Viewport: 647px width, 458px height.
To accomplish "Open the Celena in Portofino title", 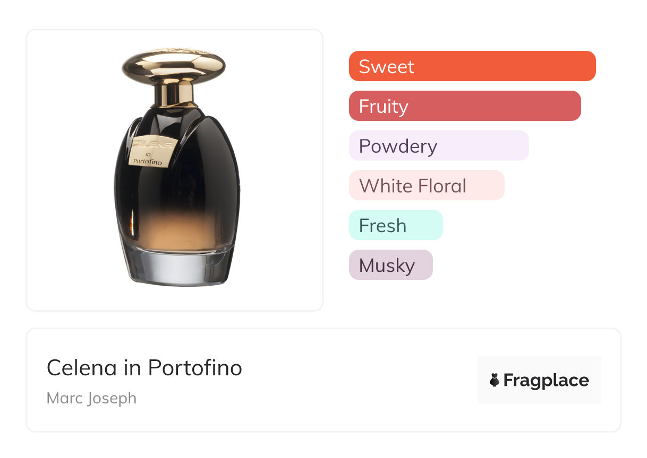I will click(144, 367).
